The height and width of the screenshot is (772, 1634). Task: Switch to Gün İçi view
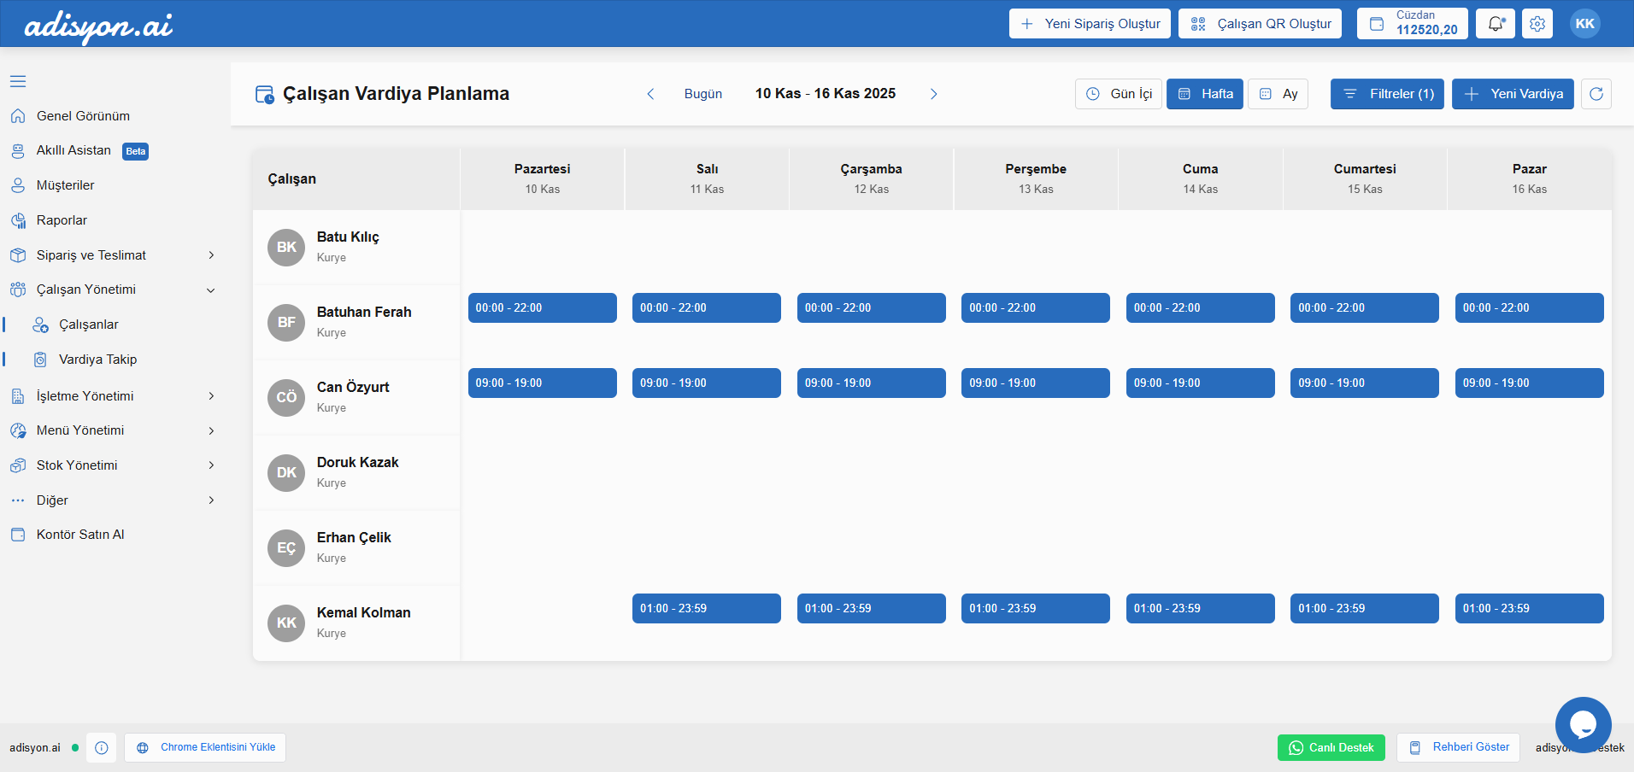click(x=1119, y=94)
